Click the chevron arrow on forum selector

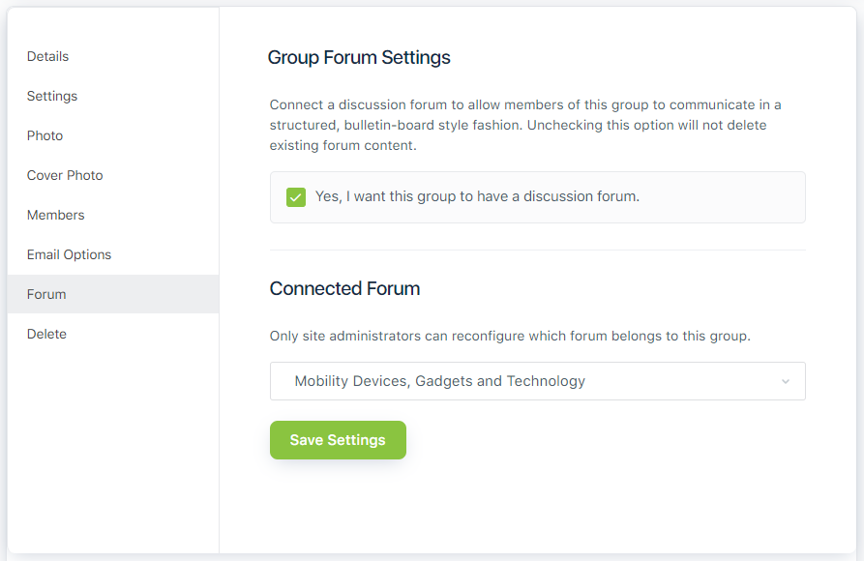(x=786, y=381)
